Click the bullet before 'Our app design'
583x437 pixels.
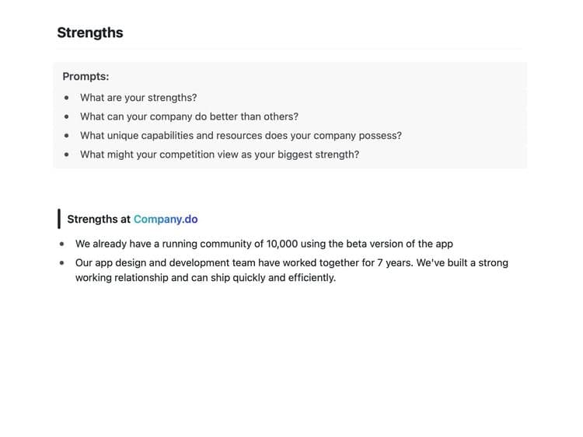coord(61,263)
